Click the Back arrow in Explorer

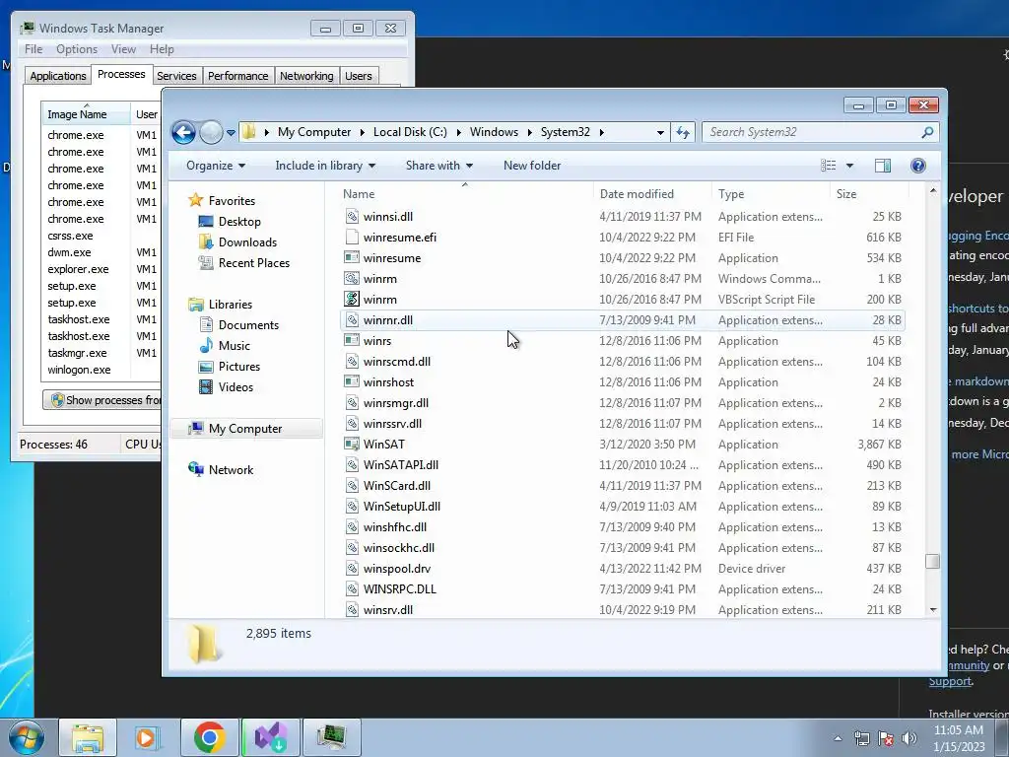click(183, 133)
